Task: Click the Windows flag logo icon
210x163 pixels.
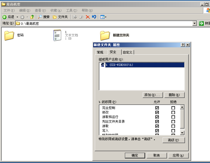Action: click(208, 10)
